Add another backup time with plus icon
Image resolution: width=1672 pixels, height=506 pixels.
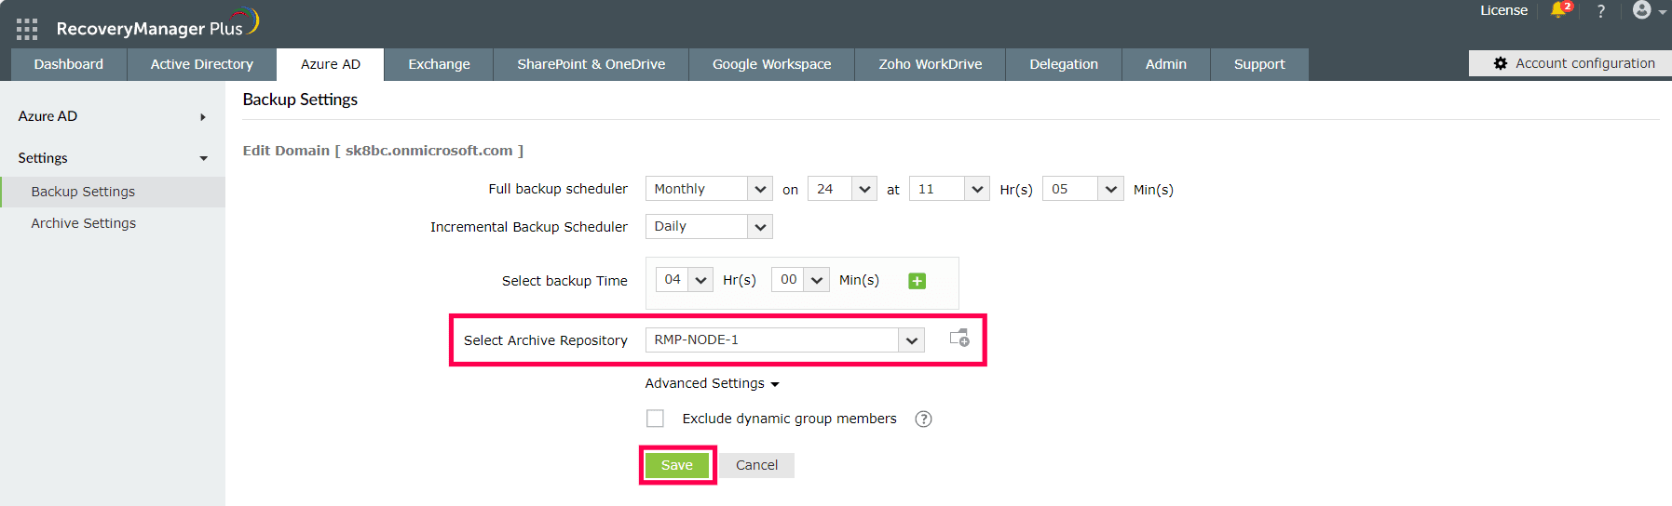click(917, 281)
